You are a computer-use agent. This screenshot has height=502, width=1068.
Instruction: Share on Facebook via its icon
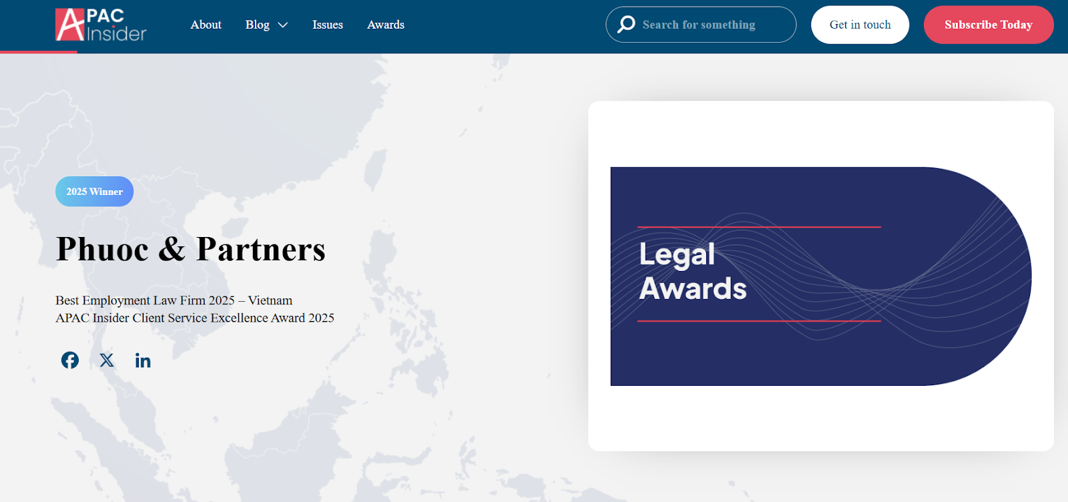[x=70, y=360]
